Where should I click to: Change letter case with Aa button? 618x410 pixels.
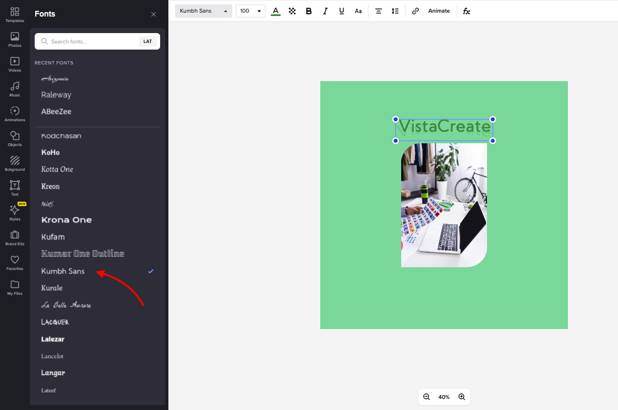(x=358, y=11)
